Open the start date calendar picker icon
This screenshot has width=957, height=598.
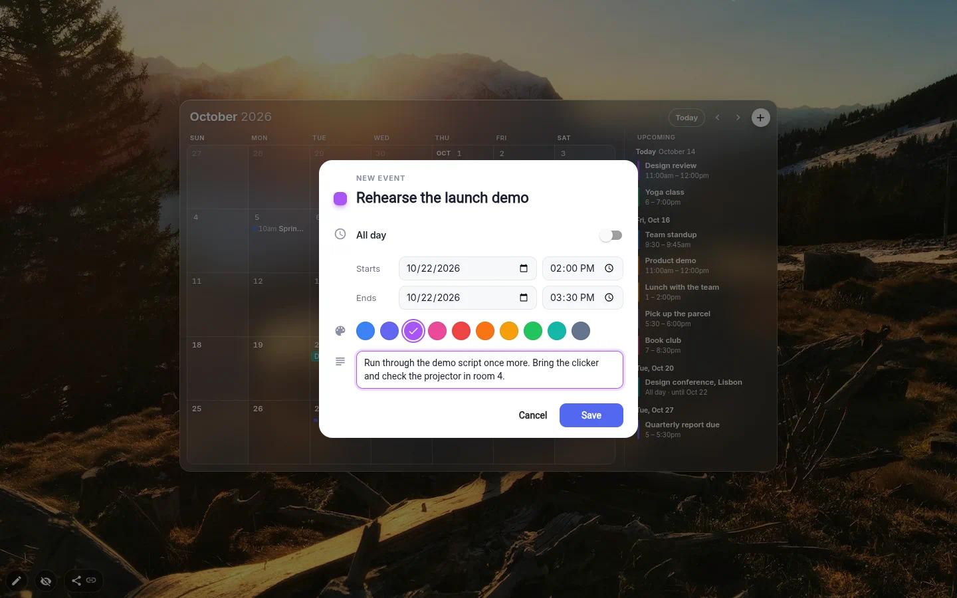524,268
